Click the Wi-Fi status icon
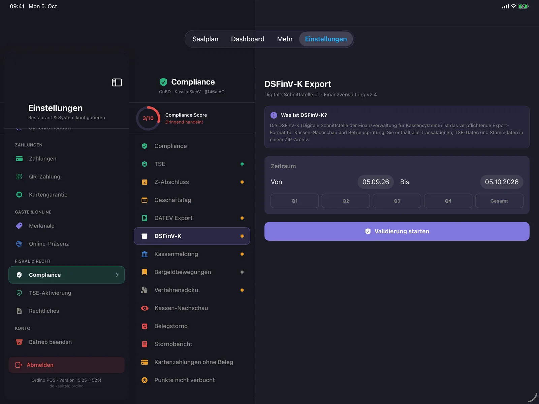 pyautogui.click(x=513, y=6)
